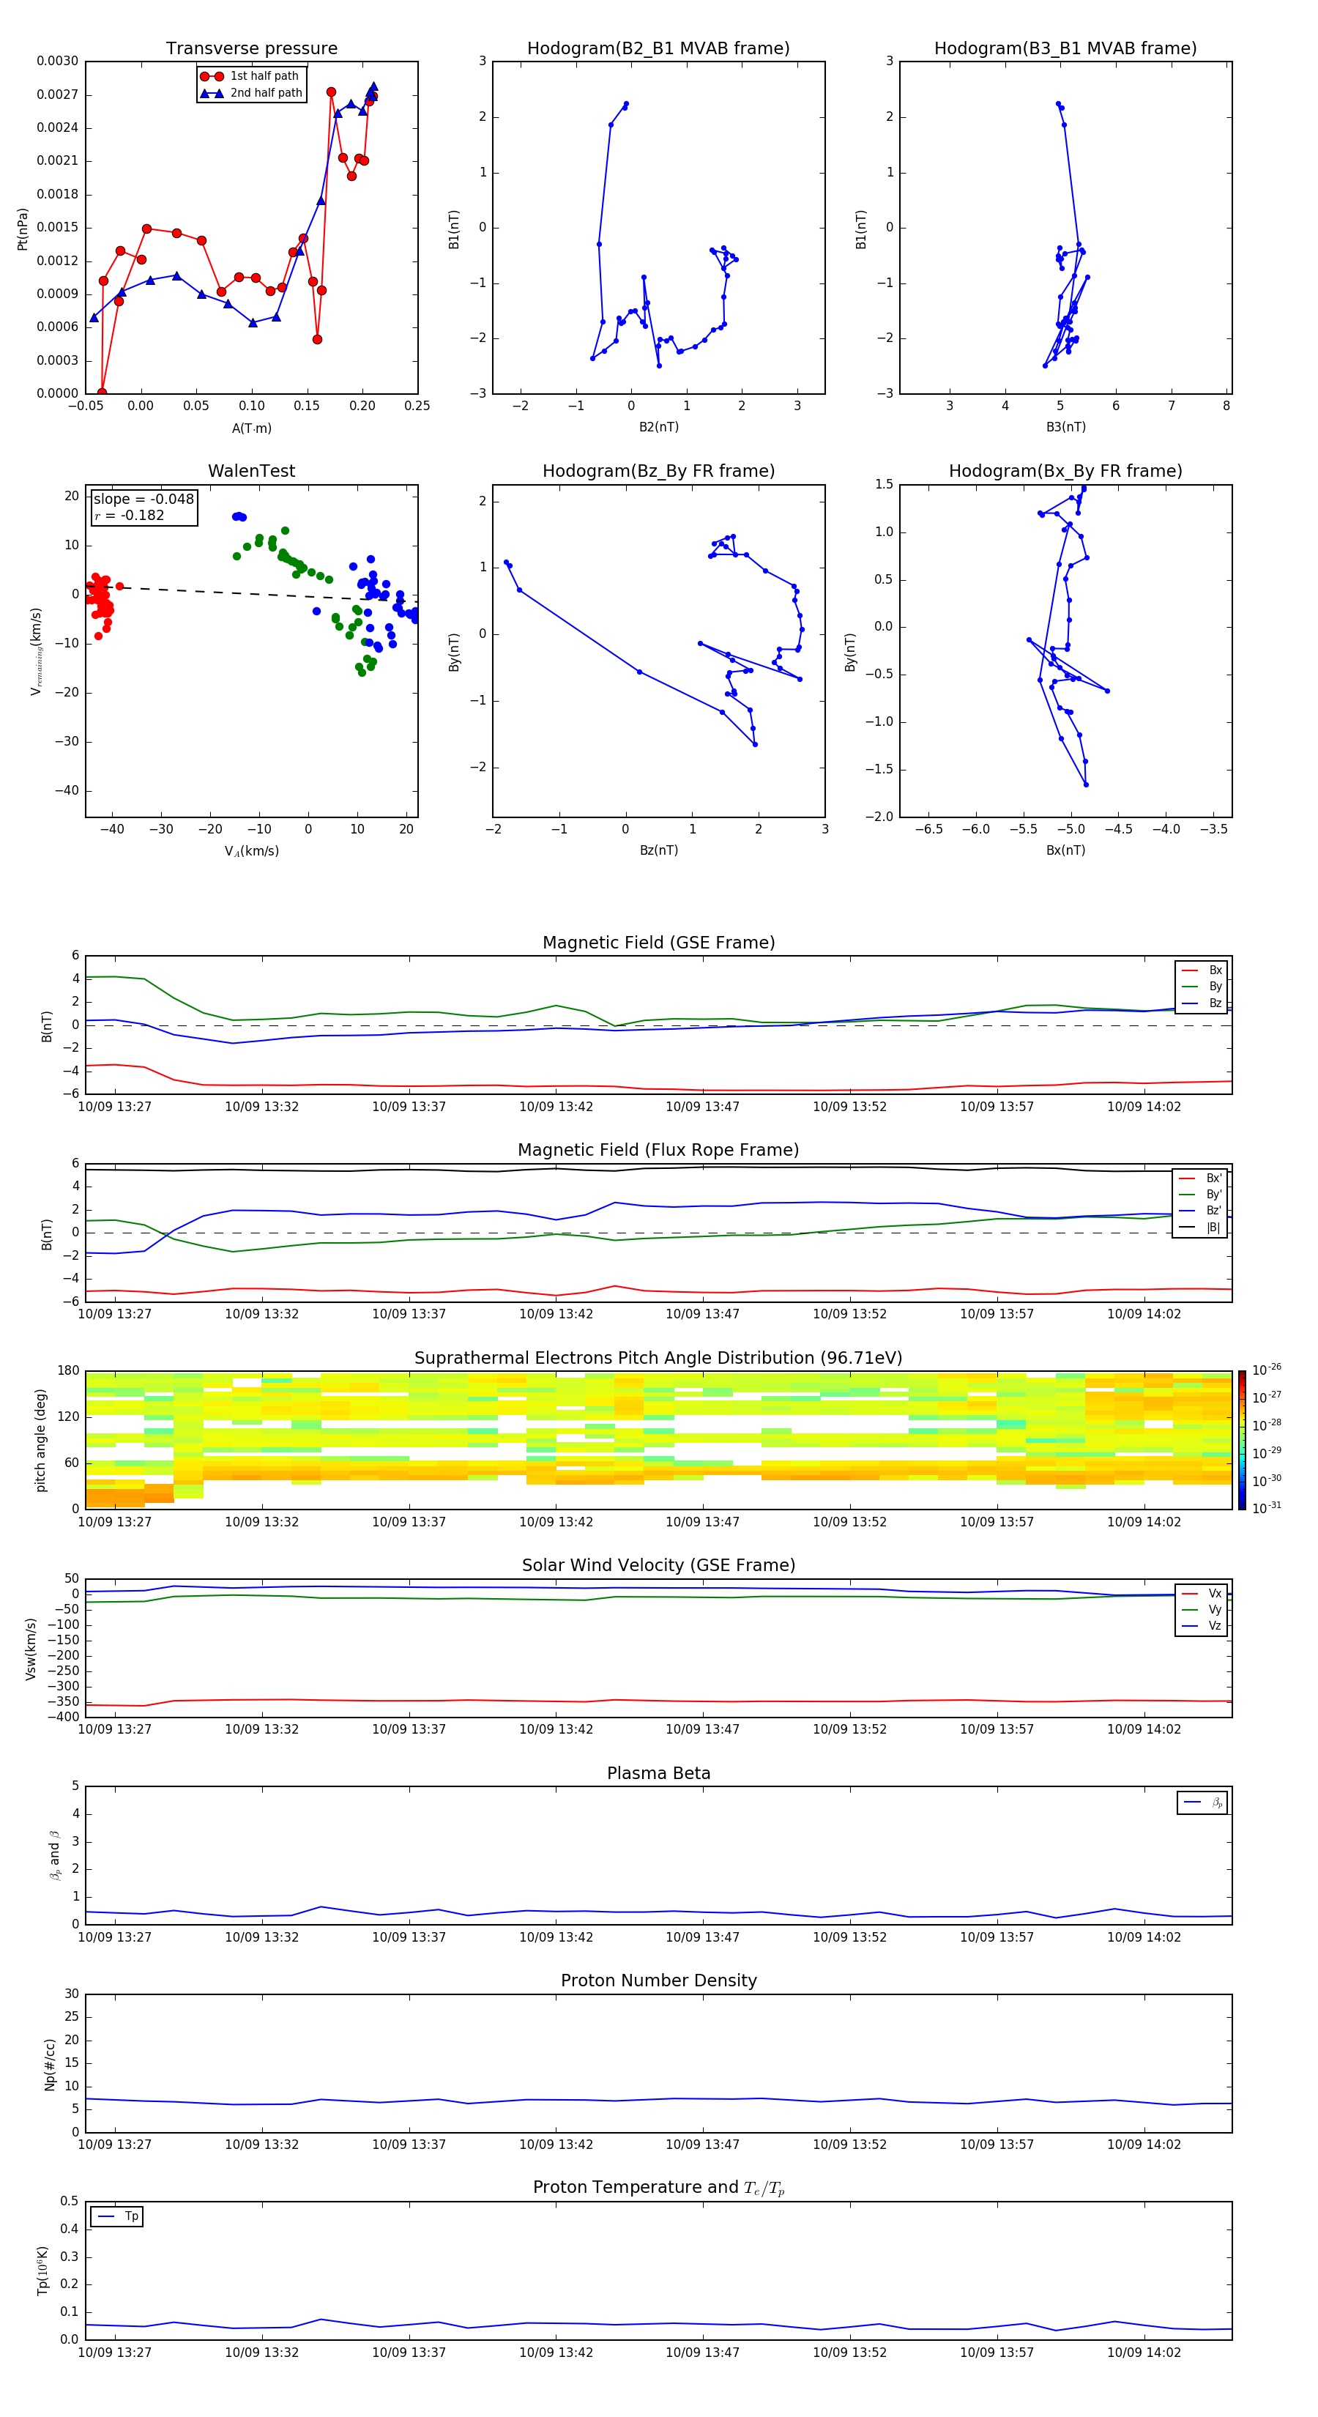Viewport: 1318px width, 2417px height.
Task: Select the |B| entry in flux rope legend
Action: pos(1201,1228)
